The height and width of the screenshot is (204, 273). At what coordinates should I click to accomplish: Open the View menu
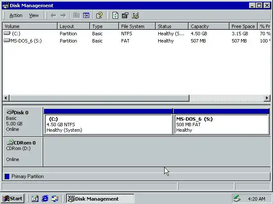34,16
